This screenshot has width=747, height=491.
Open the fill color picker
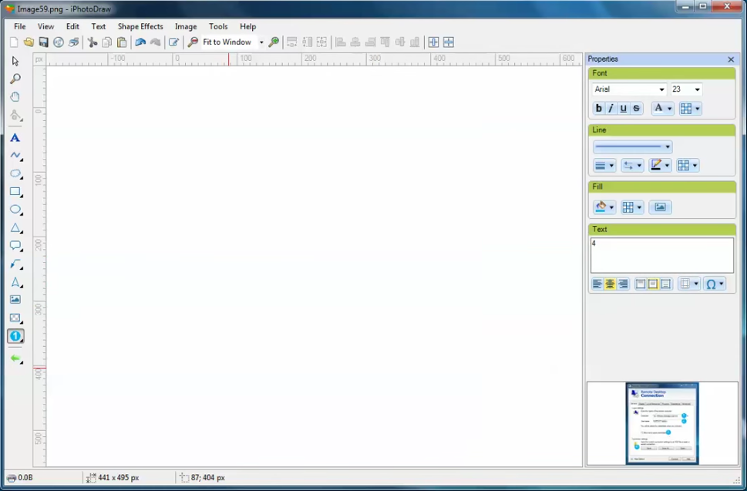pos(604,207)
